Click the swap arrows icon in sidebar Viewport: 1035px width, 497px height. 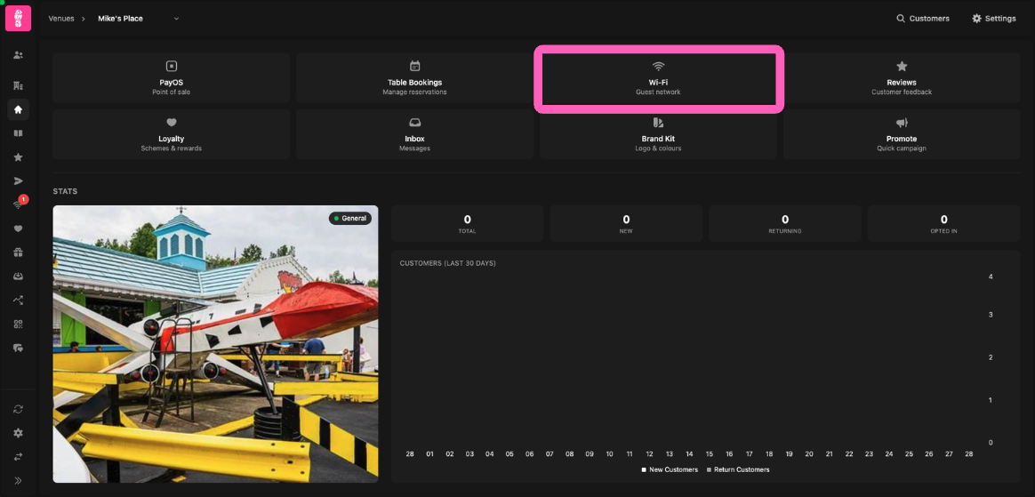pyautogui.click(x=18, y=456)
